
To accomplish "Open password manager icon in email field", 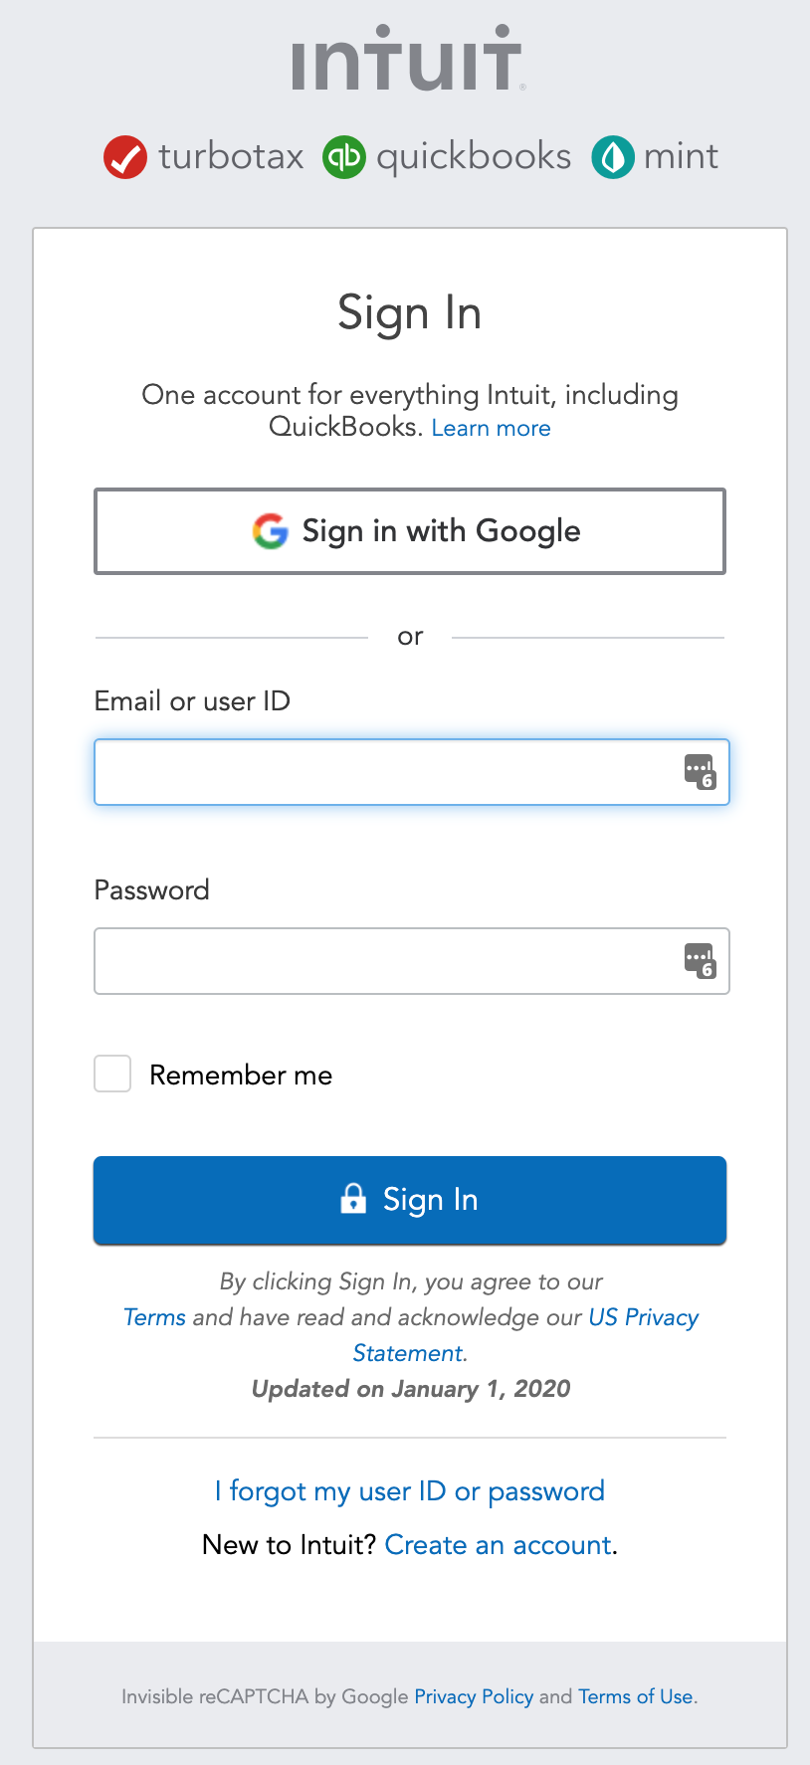I will (700, 772).
